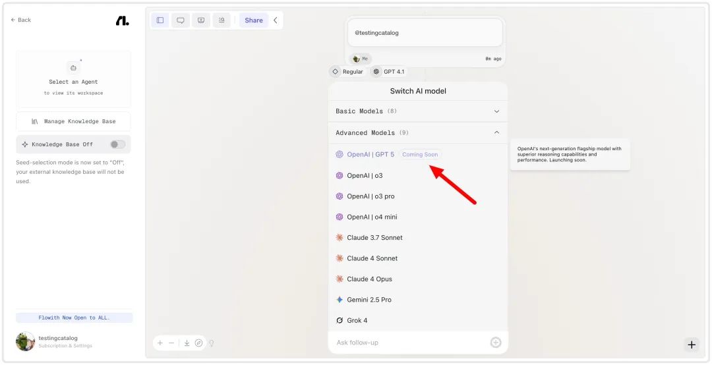This screenshot has height=365, width=712.
Task: Collapse the Advanced Models section
Action: 418,133
